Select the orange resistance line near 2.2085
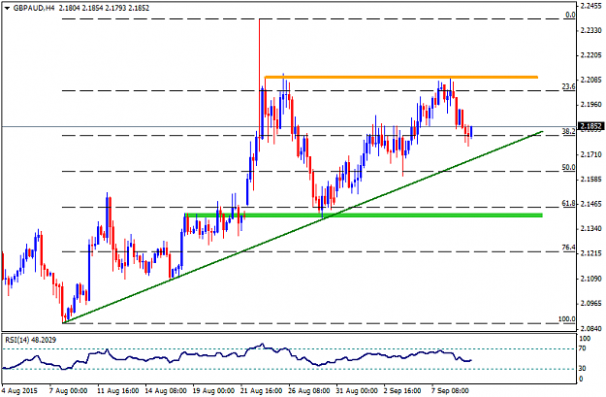Screen dimensions: 606x397 [x=400, y=77]
